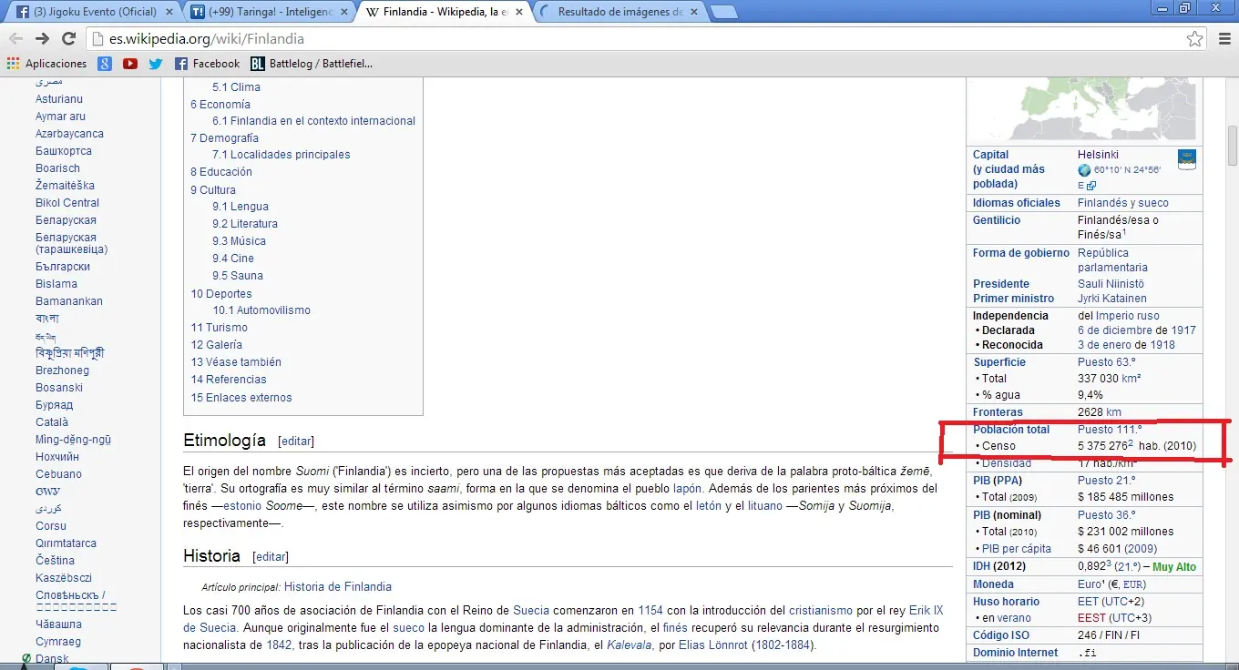Viewport: 1239px width, 670px height.
Task: Open the cristianismo link
Action: click(821, 611)
